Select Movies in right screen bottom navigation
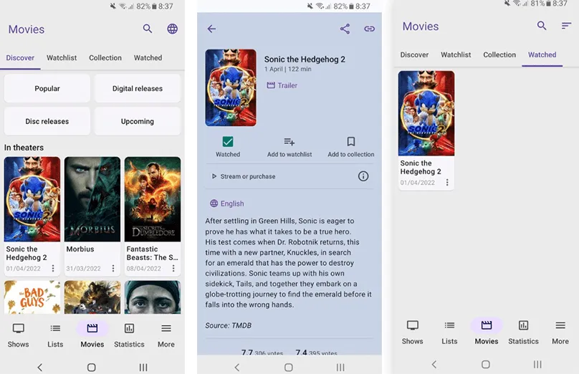579x374 pixels. 487,332
